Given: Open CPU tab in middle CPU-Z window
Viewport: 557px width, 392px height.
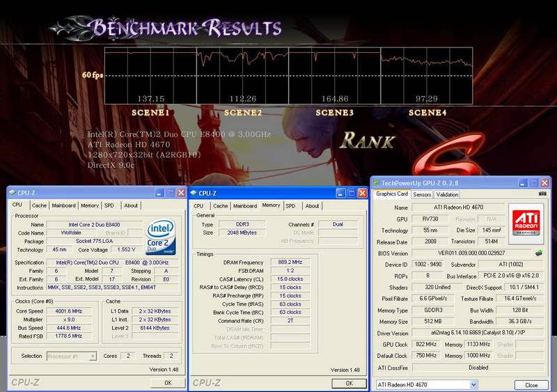Looking at the screenshot, I should tap(198, 206).
